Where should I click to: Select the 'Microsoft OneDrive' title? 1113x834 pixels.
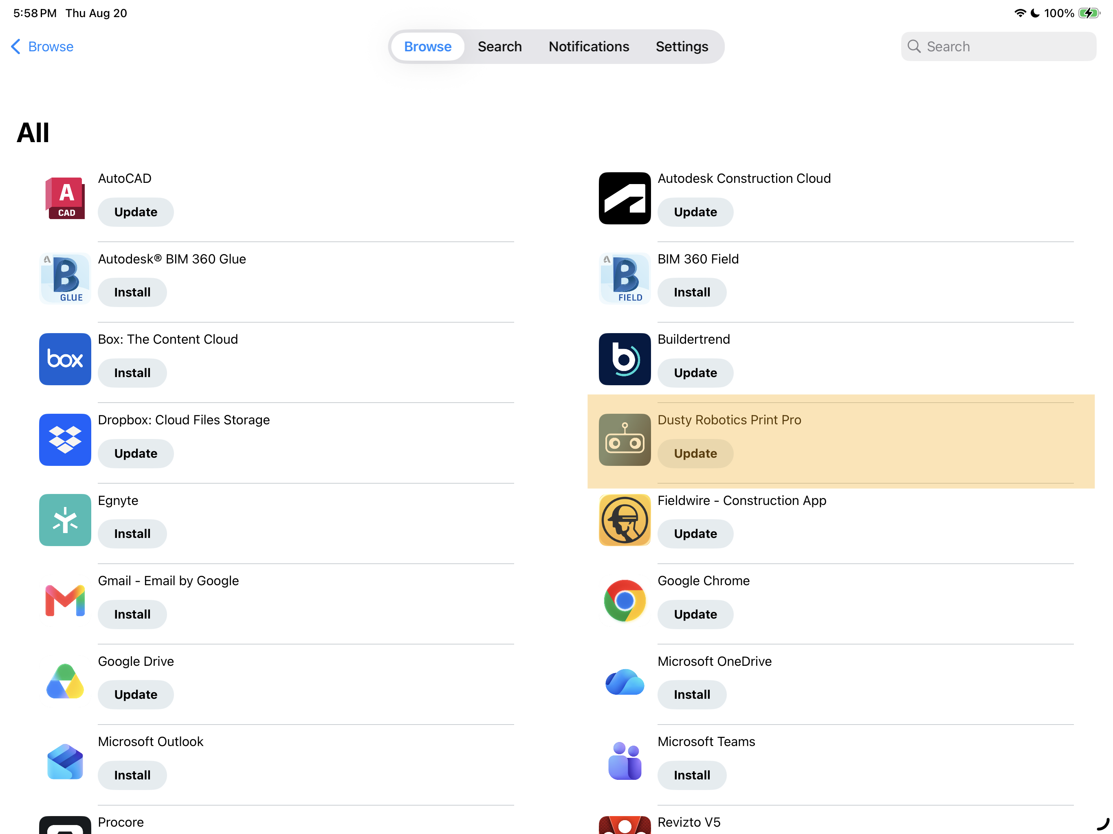(x=715, y=661)
